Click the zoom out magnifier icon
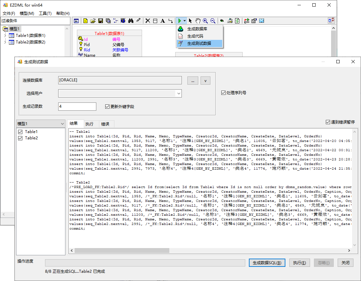 (x=213, y=21)
